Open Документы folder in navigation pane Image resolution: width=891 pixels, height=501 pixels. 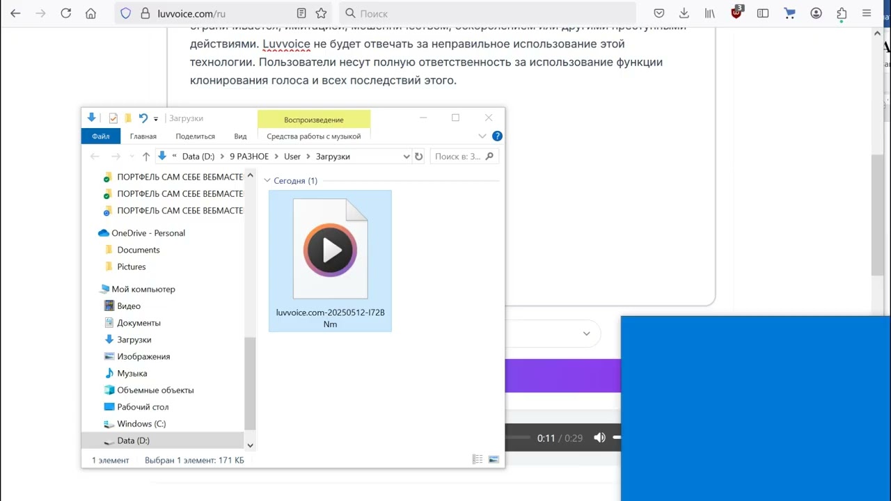[x=139, y=323]
